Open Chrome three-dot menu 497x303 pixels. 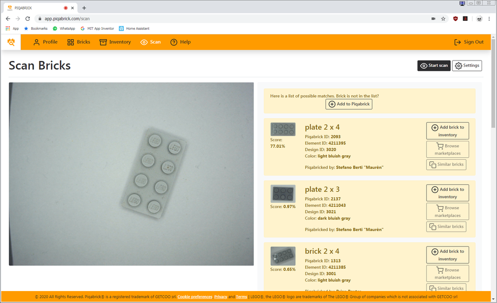click(489, 19)
